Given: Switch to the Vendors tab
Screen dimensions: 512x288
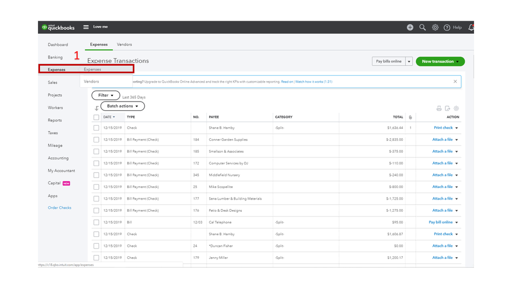Looking at the screenshot, I should 125,45.
